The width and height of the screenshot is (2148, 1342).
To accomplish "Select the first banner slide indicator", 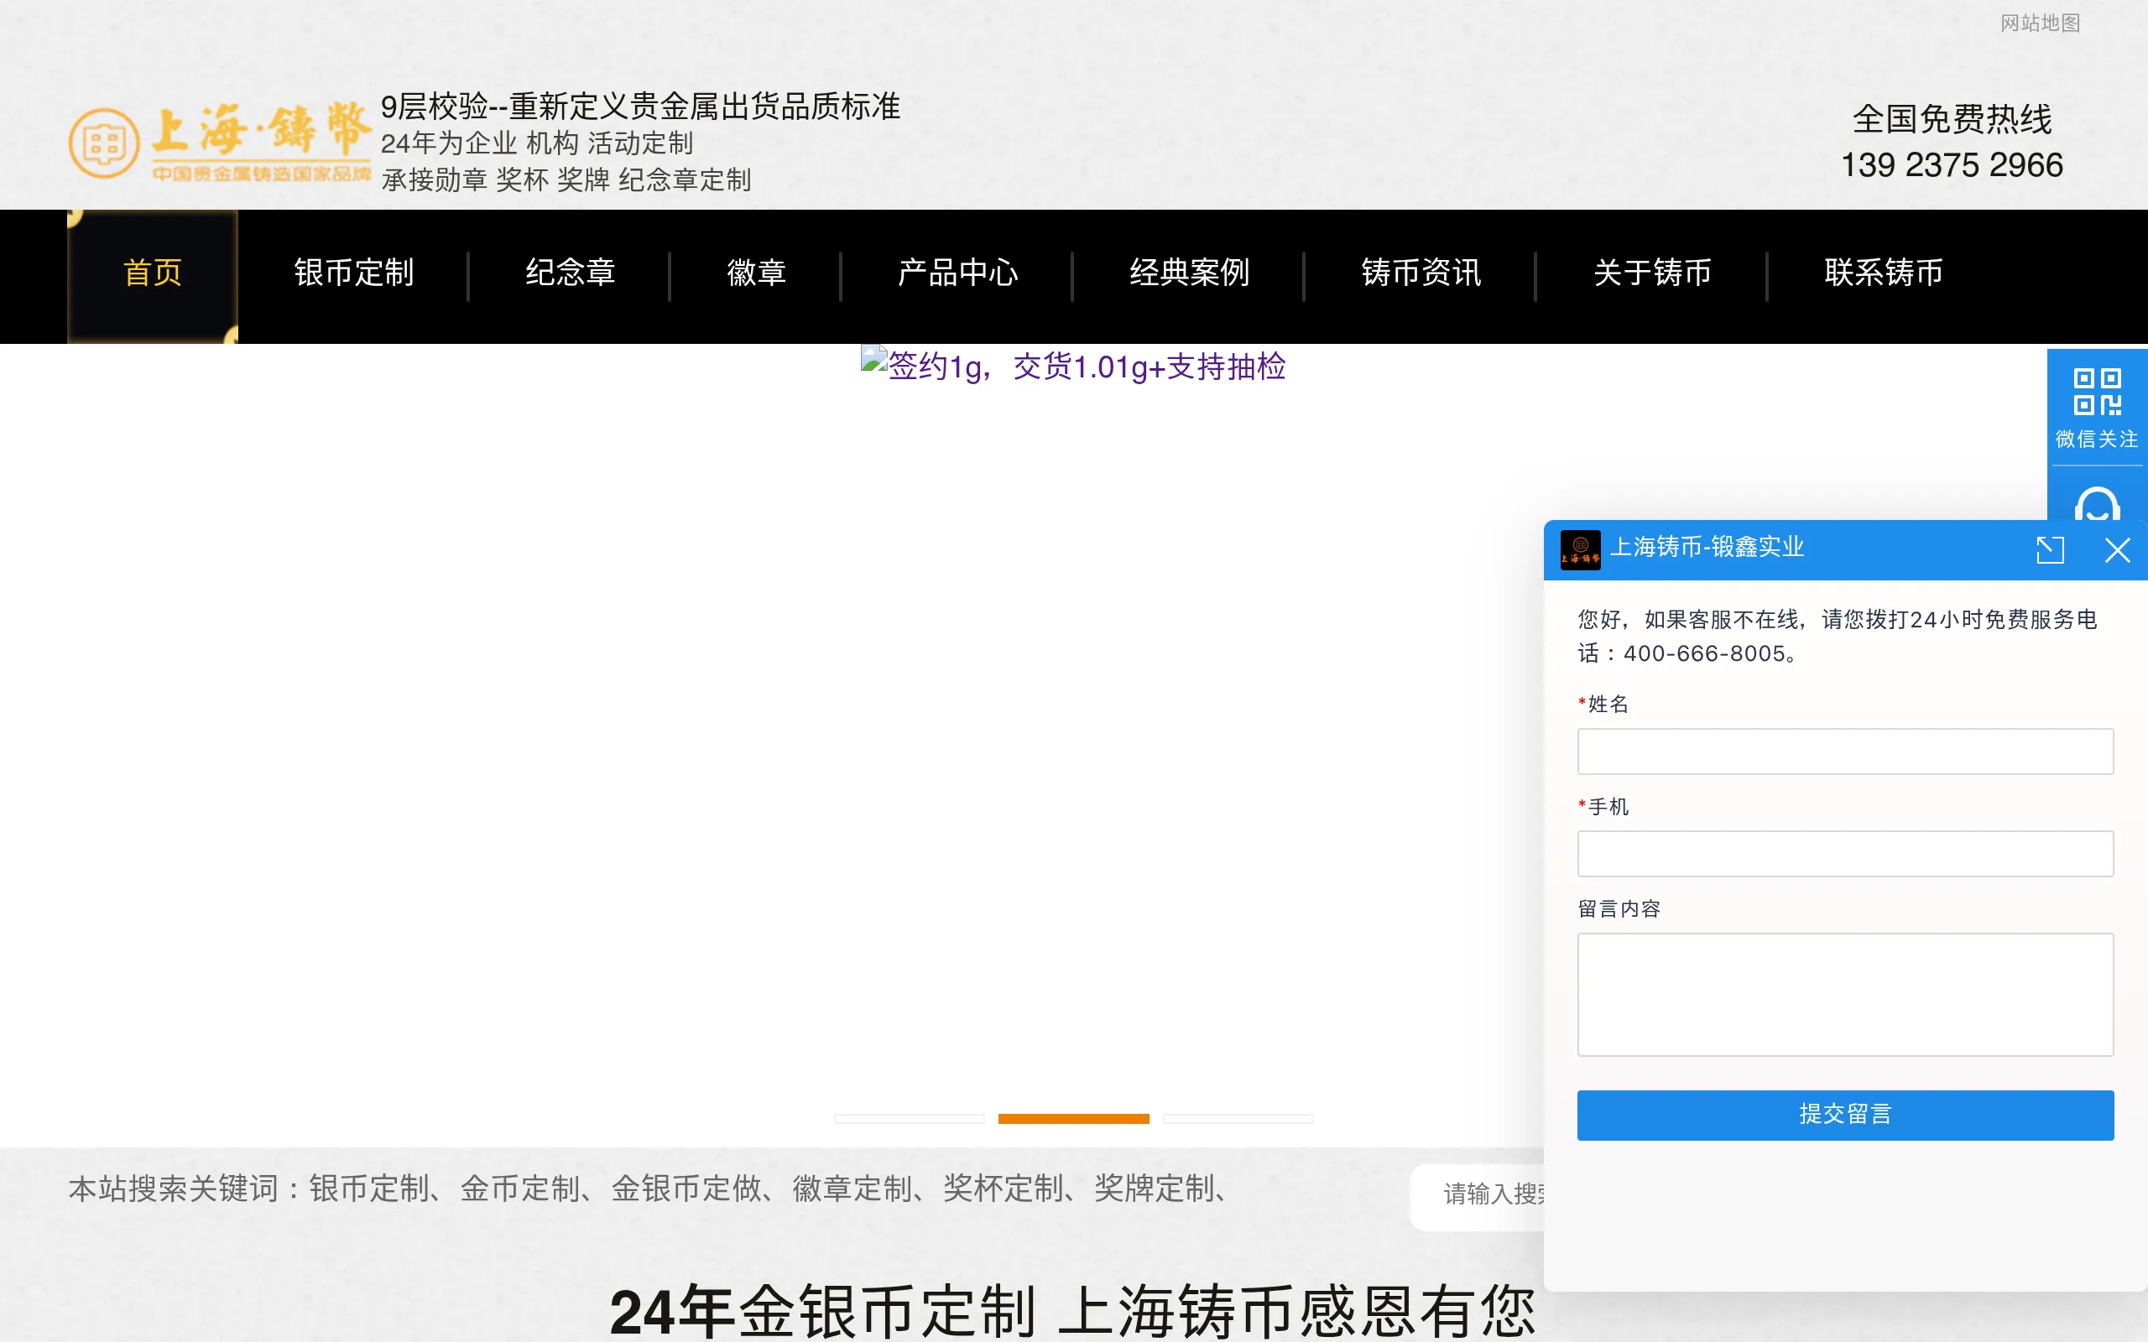I will tap(909, 1118).
